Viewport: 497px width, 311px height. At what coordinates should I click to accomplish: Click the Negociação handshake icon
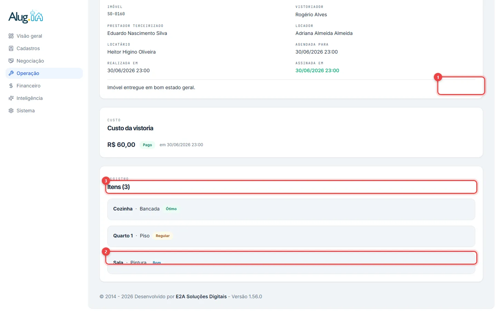[11, 61]
